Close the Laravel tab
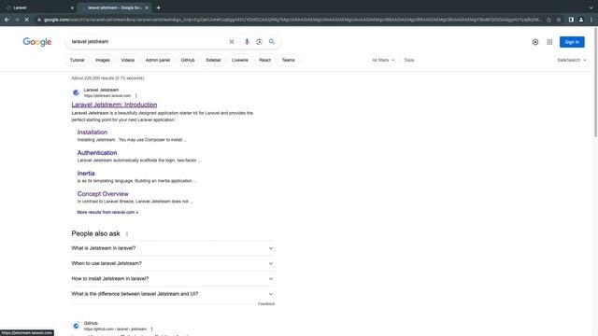Viewport: 598px width, 336px height. 72,7
